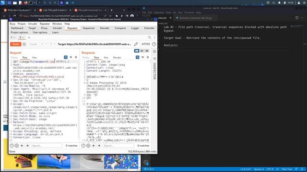Select top-bottom split layout icon
The width and height of the screenshot is (307, 172).
142,51
